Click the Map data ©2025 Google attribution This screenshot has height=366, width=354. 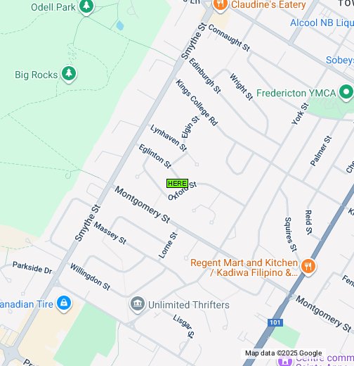284,353
